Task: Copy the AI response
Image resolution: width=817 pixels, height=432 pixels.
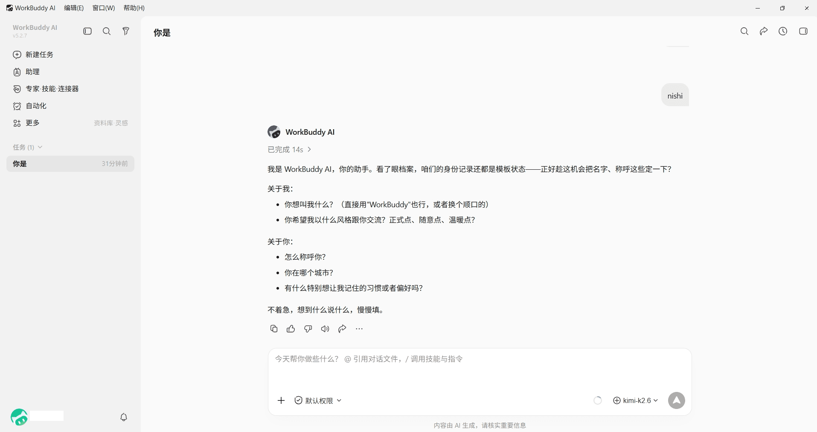Action: 274,329
